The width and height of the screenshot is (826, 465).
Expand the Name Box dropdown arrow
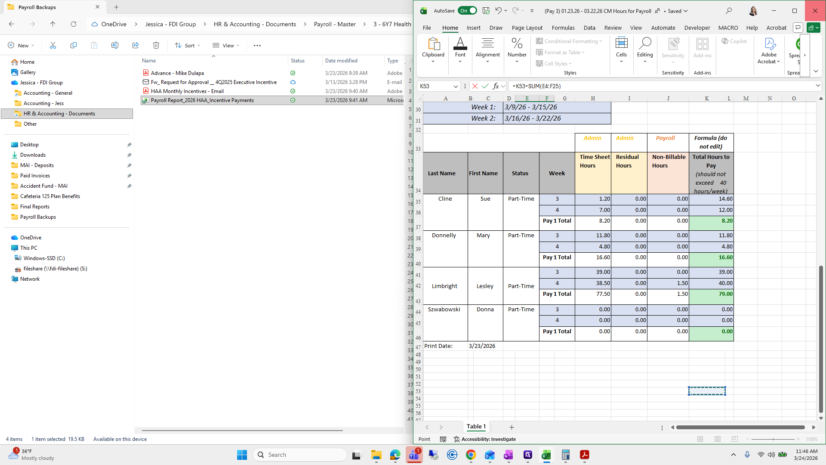coord(456,86)
